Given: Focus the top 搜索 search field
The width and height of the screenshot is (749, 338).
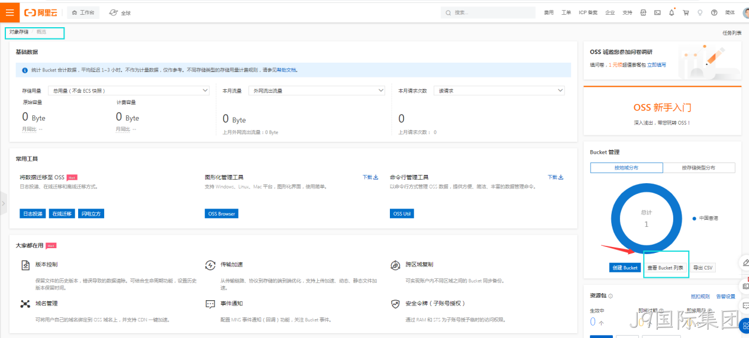Looking at the screenshot, I should pyautogui.click(x=488, y=12).
